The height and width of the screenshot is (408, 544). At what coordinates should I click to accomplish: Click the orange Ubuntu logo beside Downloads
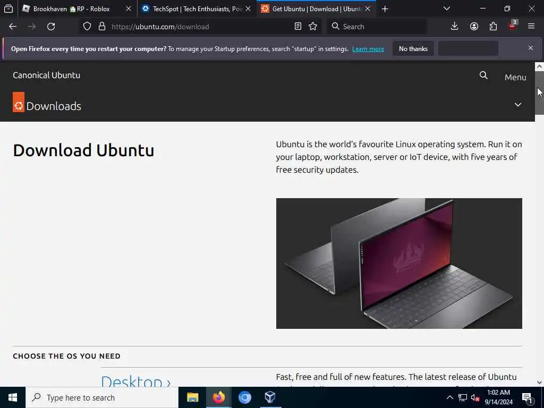pos(19,102)
